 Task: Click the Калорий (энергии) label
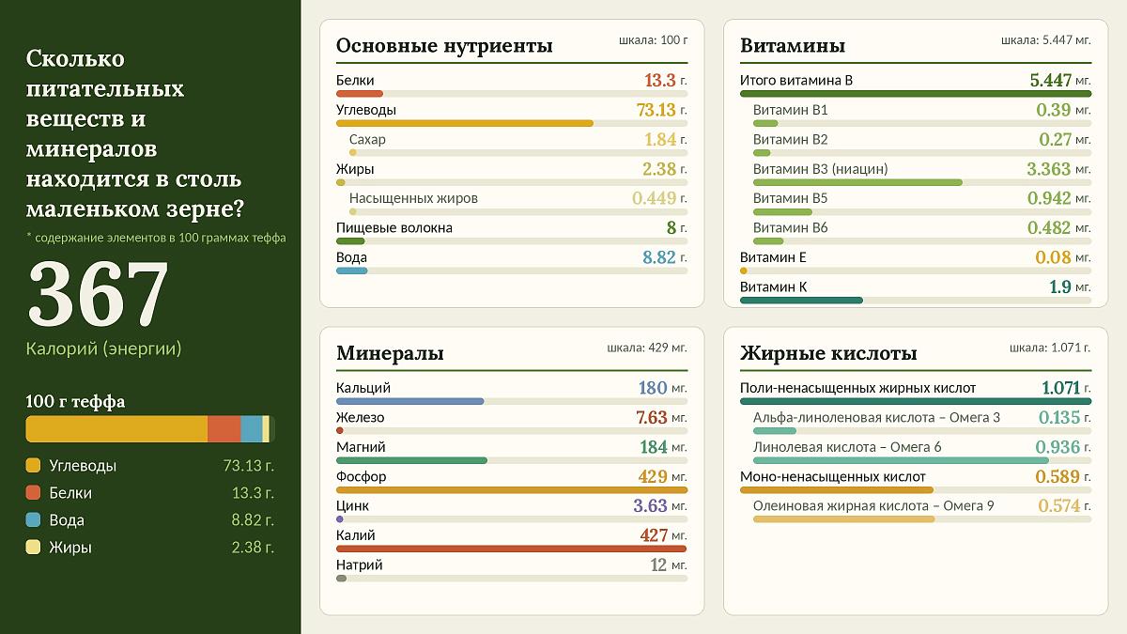[x=103, y=348]
